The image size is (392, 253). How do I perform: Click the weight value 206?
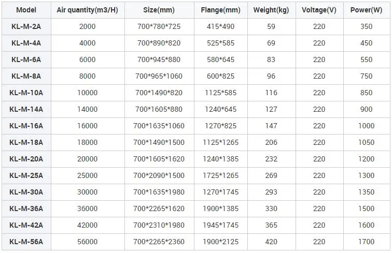[271, 142]
